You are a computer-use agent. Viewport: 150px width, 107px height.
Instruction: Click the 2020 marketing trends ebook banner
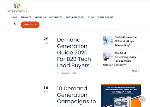coord(121,96)
